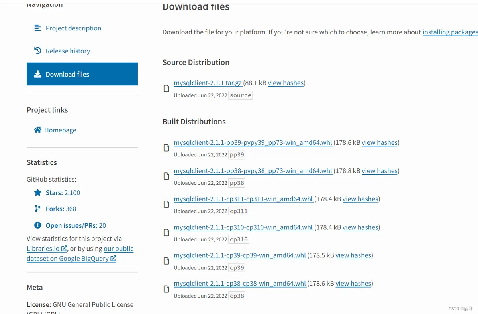Click the 'Meta' heading
The width and height of the screenshot is (478, 314).
pyautogui.click(x=35, y=287)
